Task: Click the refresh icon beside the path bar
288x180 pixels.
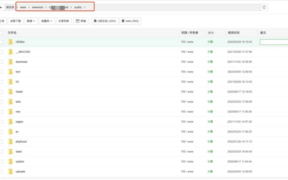Action: 264,8
